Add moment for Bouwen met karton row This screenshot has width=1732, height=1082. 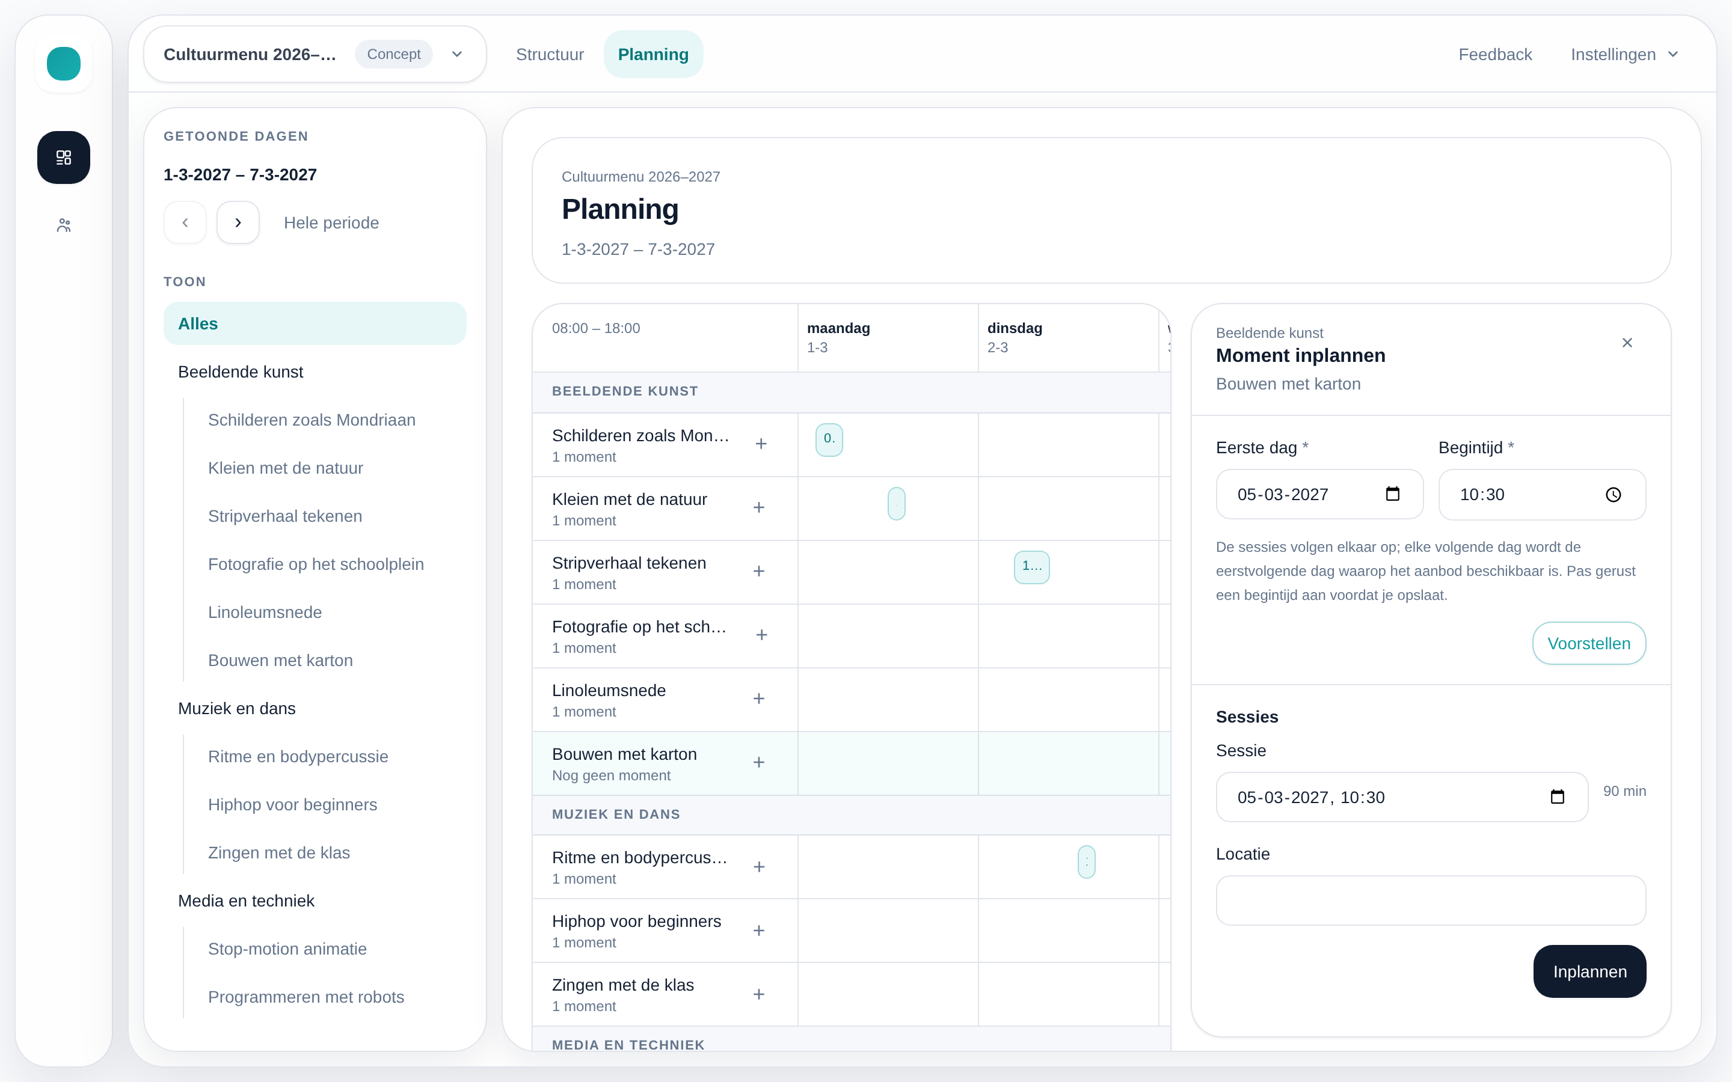pyautogui.click(x=758, y=762)
